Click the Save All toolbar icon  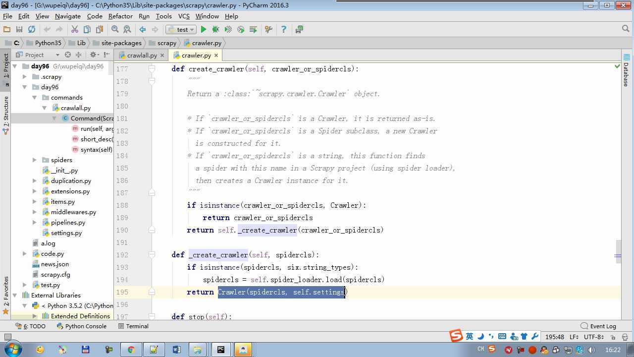coord(19,30)
